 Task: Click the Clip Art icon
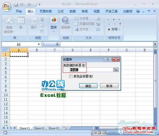tap(42, 19)
